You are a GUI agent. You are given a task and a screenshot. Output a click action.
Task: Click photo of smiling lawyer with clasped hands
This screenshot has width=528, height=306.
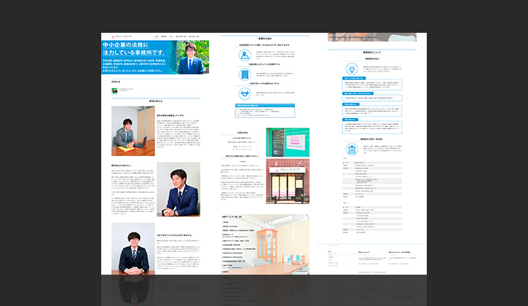point(178,189)
